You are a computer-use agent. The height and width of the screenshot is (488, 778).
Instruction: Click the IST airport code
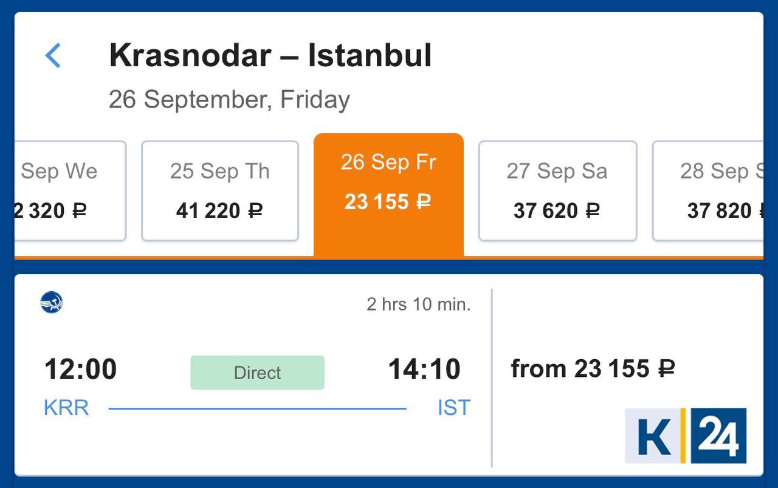point(454,408)
